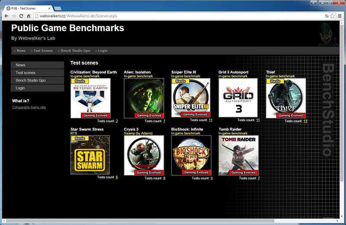The width and height of the screenshot is (346, 225).
Task: Click the Chrome user profile button in title bar
Action: point(314,3)
